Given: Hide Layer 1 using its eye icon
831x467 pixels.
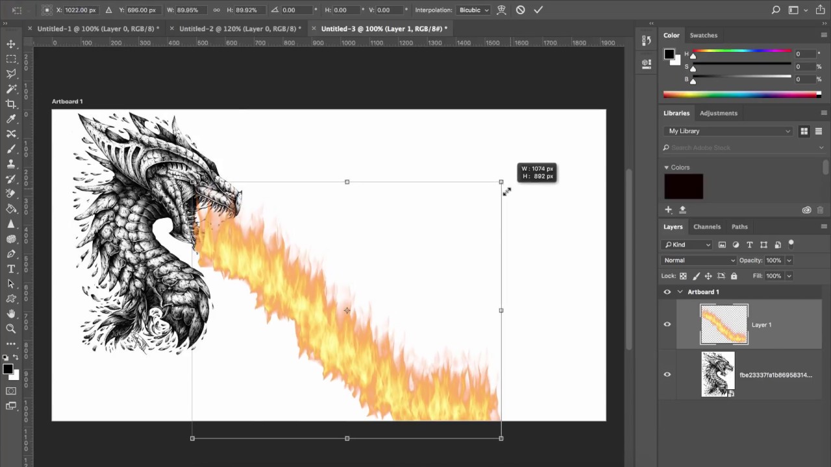Looking at the screenshot, I should [x=667, y=324].
